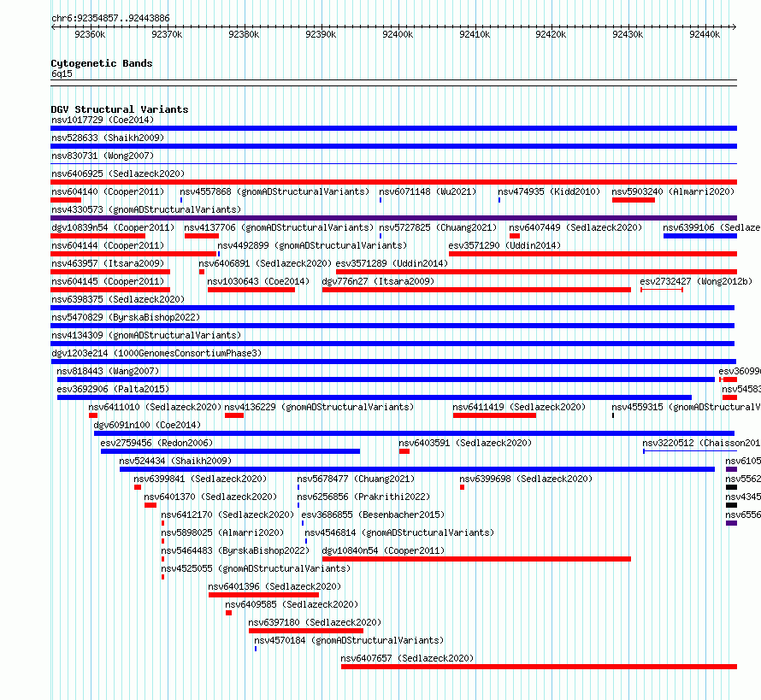The width and height of the screenshot is (761, 700).
Task: Open nsv6399698 (Sedlazeck2020) label
Action: pyautogui.click(x=526, y=479)
